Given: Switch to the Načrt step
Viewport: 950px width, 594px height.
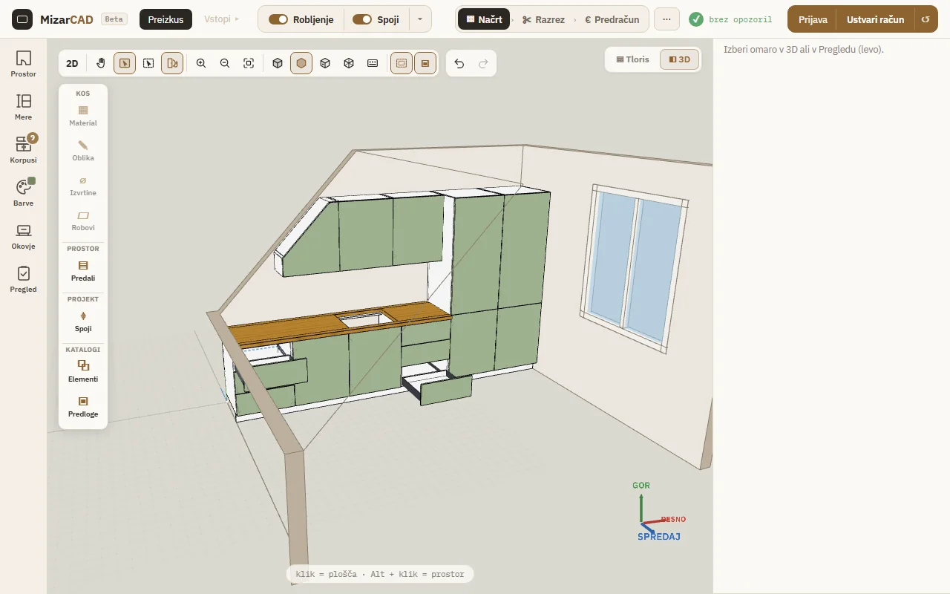Looking at the screenshot, I should [x=484, y=19].
